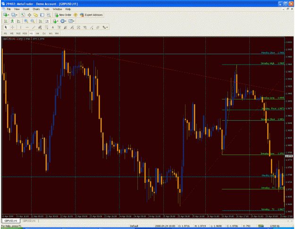
Task: Click the Monthly Close line label
Action: [273, 53]
